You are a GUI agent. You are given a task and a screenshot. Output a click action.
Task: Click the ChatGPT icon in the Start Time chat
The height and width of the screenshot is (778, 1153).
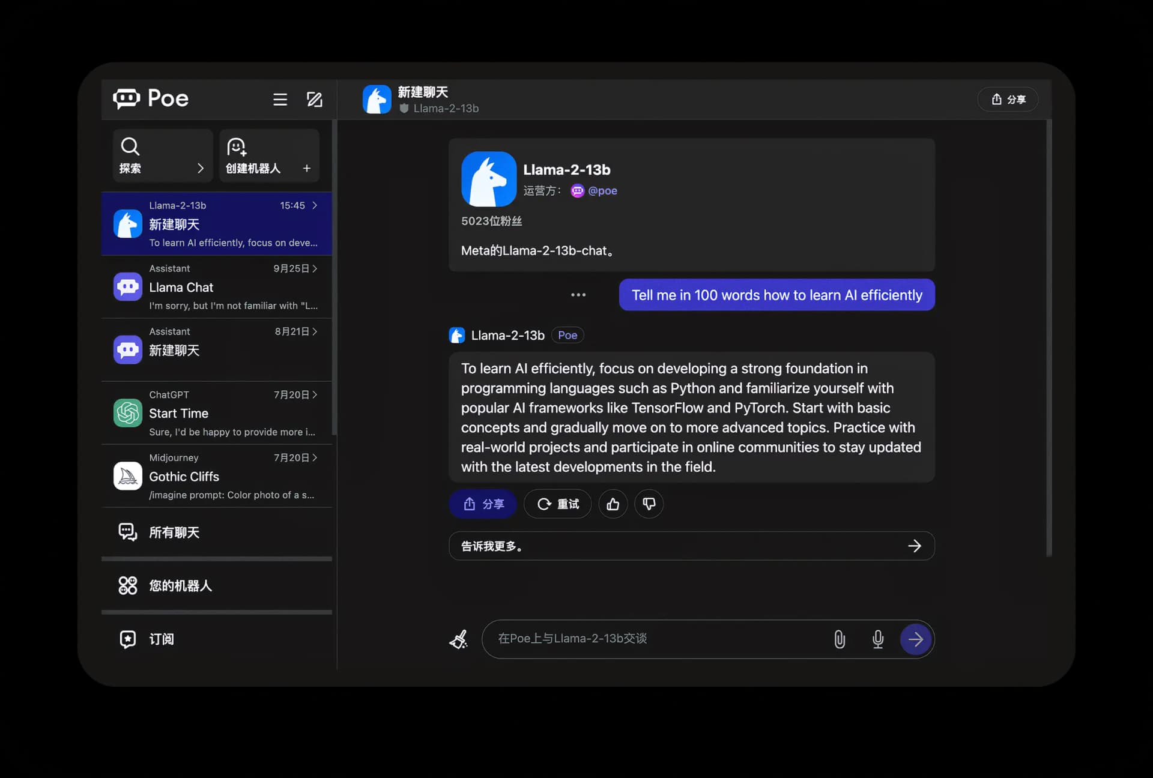pyautogui.click(x=128, y=413)
